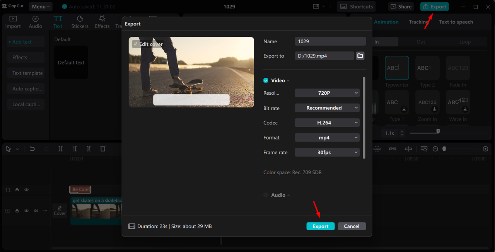The image size is (495, 252).
Task: Open the Effects tab in the top toolbar
Action: point(102,22)
